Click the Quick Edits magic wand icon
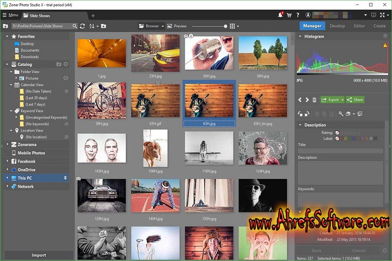The image size is (392, 261). [341, 114]
